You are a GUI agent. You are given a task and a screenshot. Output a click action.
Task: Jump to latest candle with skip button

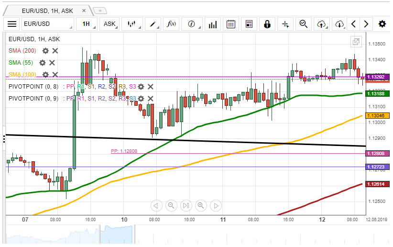point(186,206)
